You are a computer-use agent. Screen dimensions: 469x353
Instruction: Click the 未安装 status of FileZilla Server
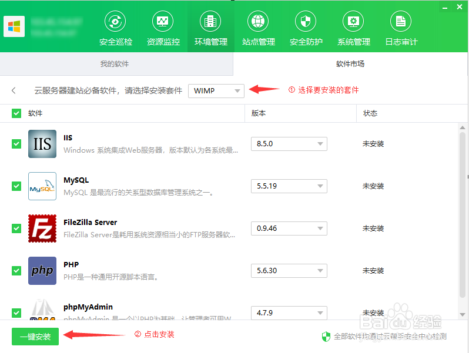coord(373,228)
